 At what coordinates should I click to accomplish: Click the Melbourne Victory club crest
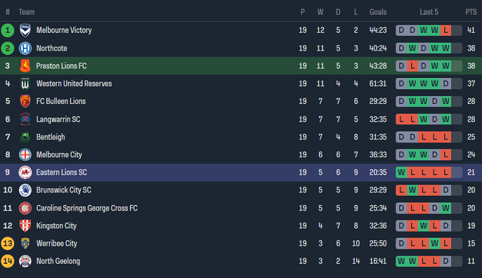click(25, 30)
